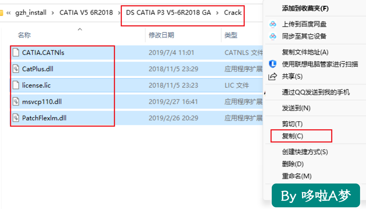This screenshot has width=366, height=209.
Task: Choose 同步至其它设备 menu entry
Action: tap(304, 36)
